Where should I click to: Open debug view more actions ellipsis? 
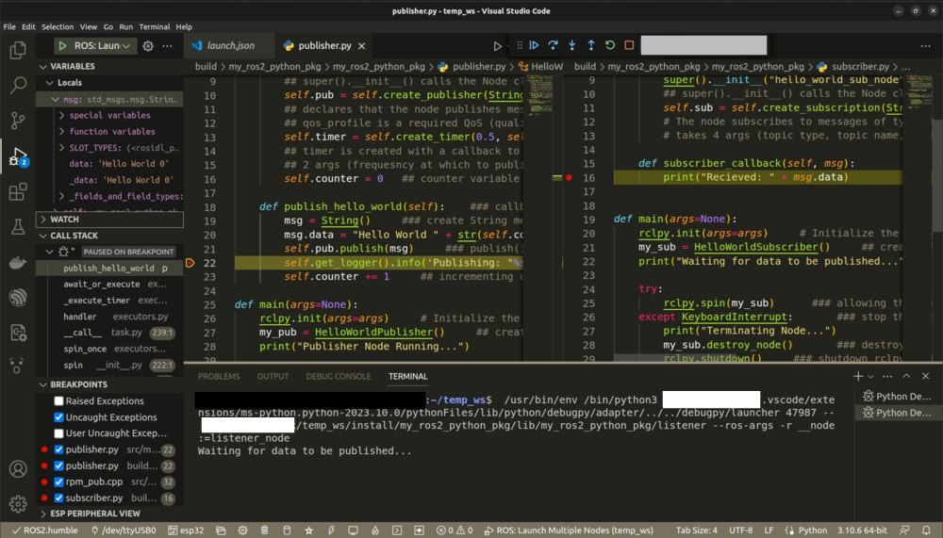pos(167,45)
